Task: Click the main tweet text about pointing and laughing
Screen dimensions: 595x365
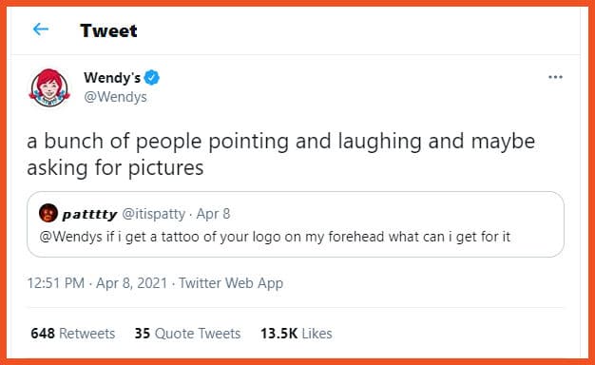Action: 280,154
